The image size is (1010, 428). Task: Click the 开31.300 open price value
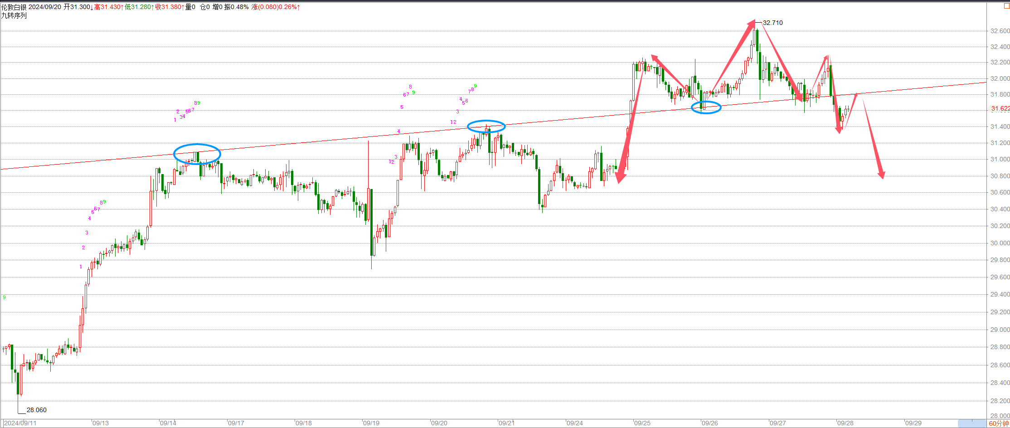pos(78,7)
